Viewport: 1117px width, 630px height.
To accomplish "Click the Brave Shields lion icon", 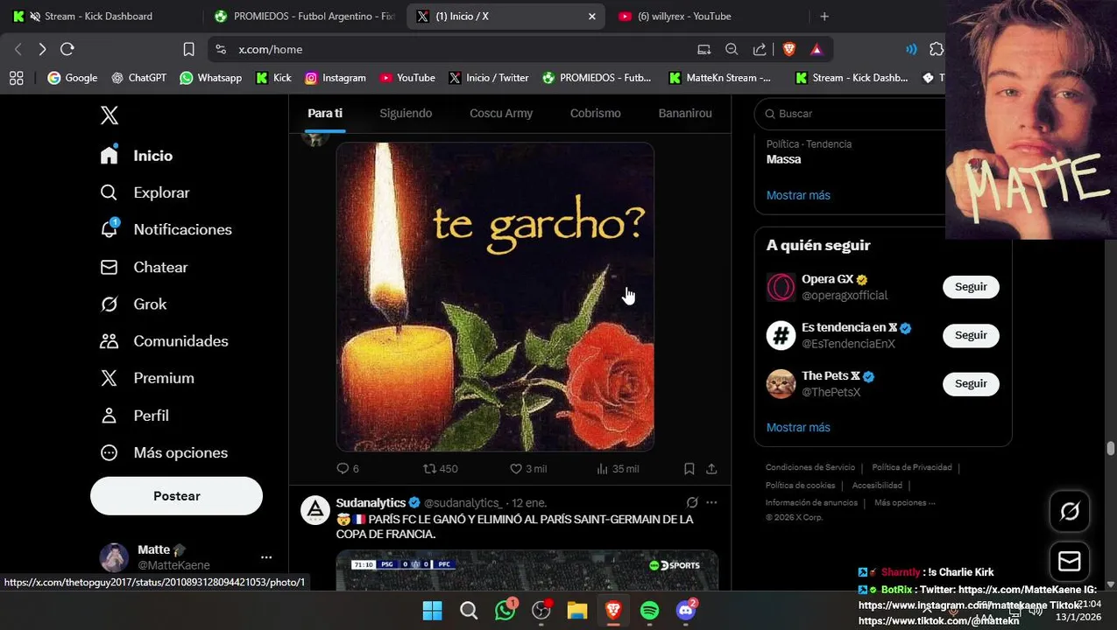I will [789, 49].
